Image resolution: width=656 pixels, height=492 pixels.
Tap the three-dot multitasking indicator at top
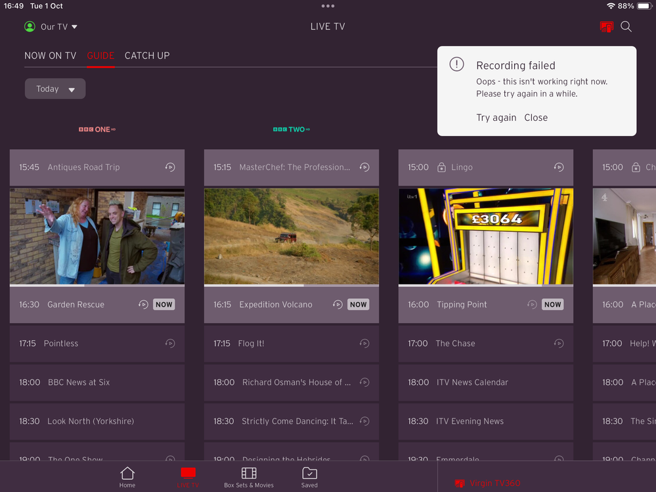pos(328,6)
